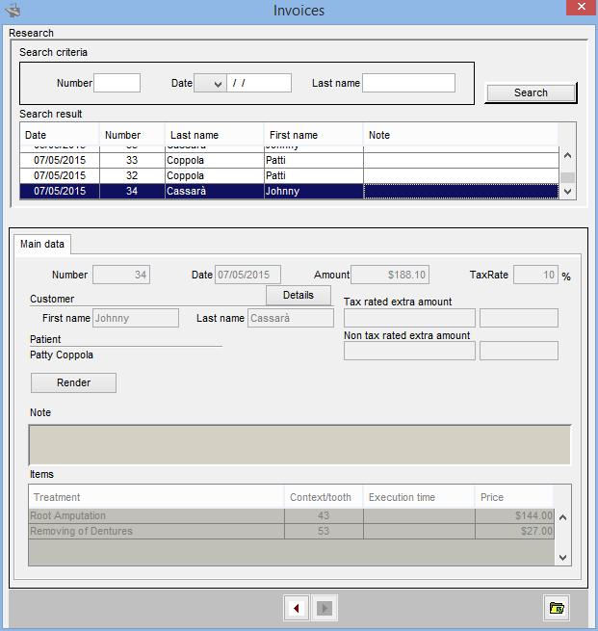The width and height of the screenshot is (598, 631).
Task: Sort results by Last name column header
Action: pyautogui.click(x=214, y=135)
